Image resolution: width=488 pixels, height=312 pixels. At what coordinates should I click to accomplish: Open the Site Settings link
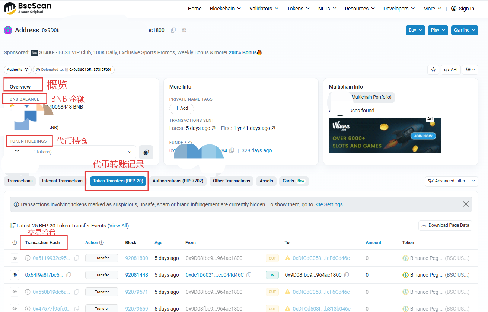pos(328,204)
